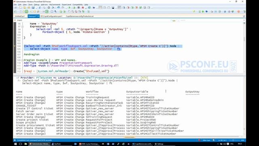Click the New file icon in toolbar
The image size is (259, 146).
coord(21,8)
